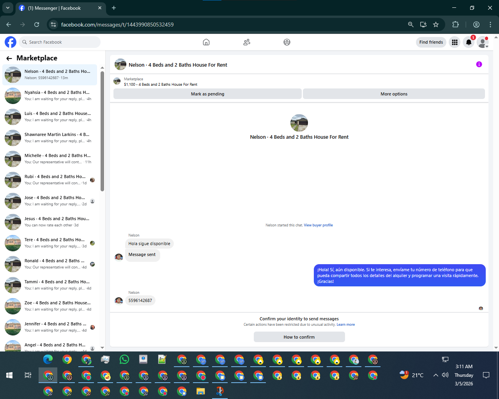
Task: Click the message with phone number 5596142687
Action: 140,300
